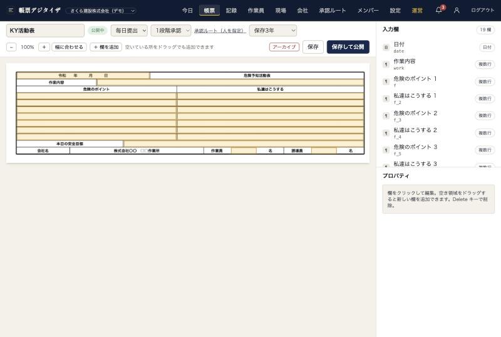Click the 作業内容 field type icon
501x337 pixels.
[x=386, y=65]
